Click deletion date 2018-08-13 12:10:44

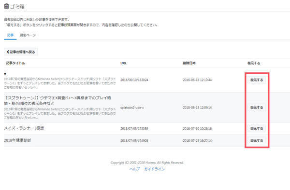[x=197, y=80]
